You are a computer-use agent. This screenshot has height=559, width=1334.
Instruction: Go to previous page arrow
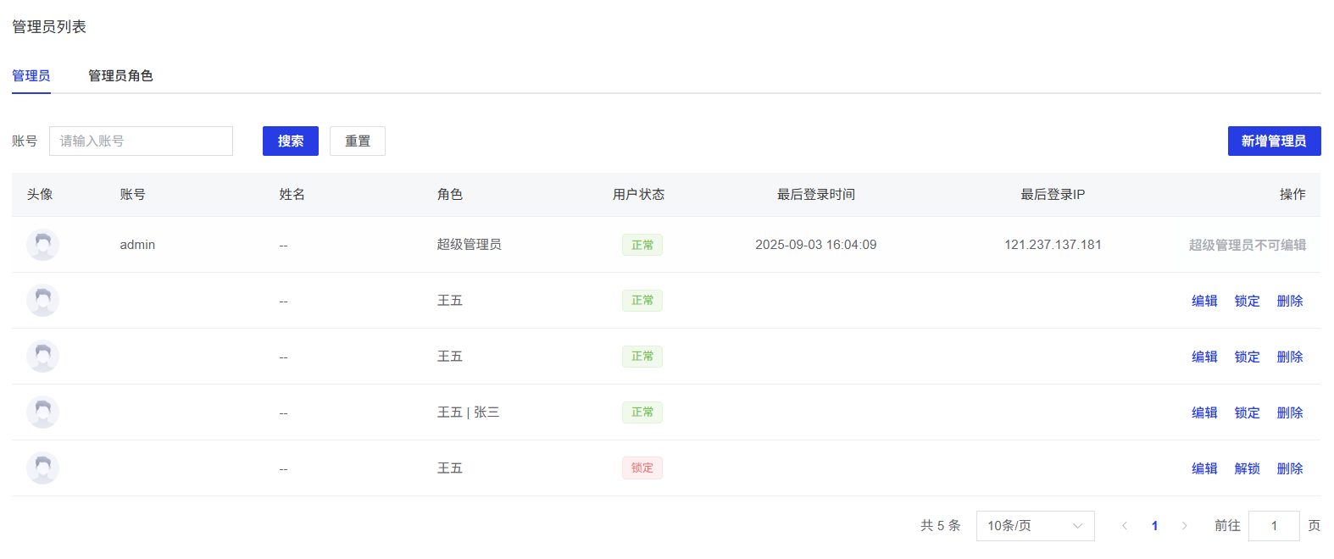coord(1125,526)
